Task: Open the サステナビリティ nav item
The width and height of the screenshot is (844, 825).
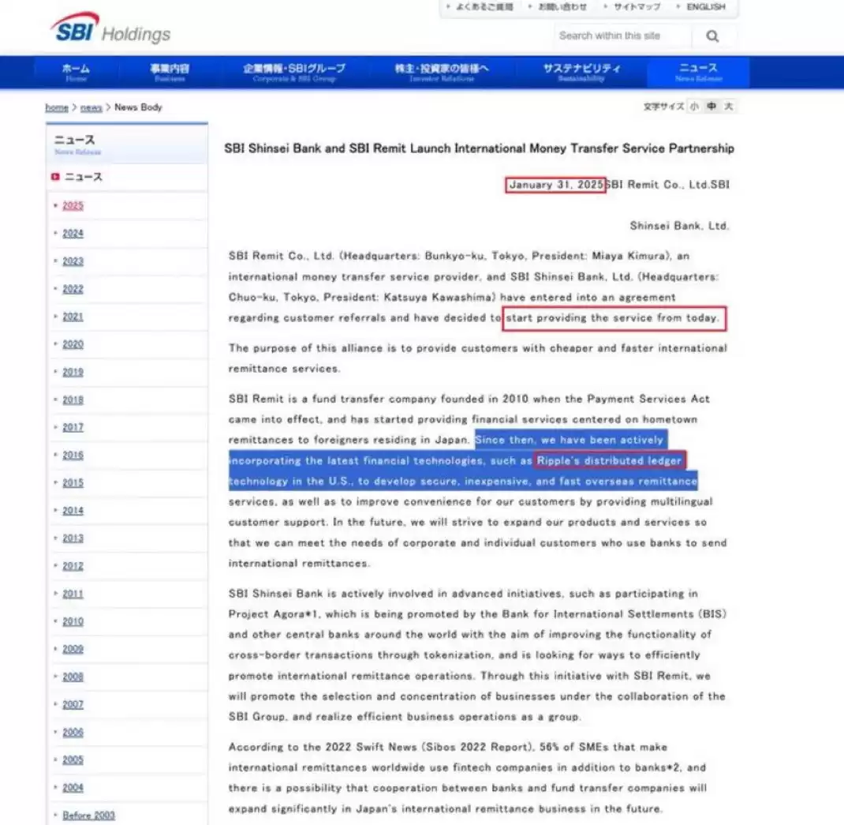Action: pos(581,72)
